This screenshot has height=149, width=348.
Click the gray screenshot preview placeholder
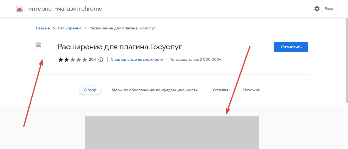[x=172, y=132]
